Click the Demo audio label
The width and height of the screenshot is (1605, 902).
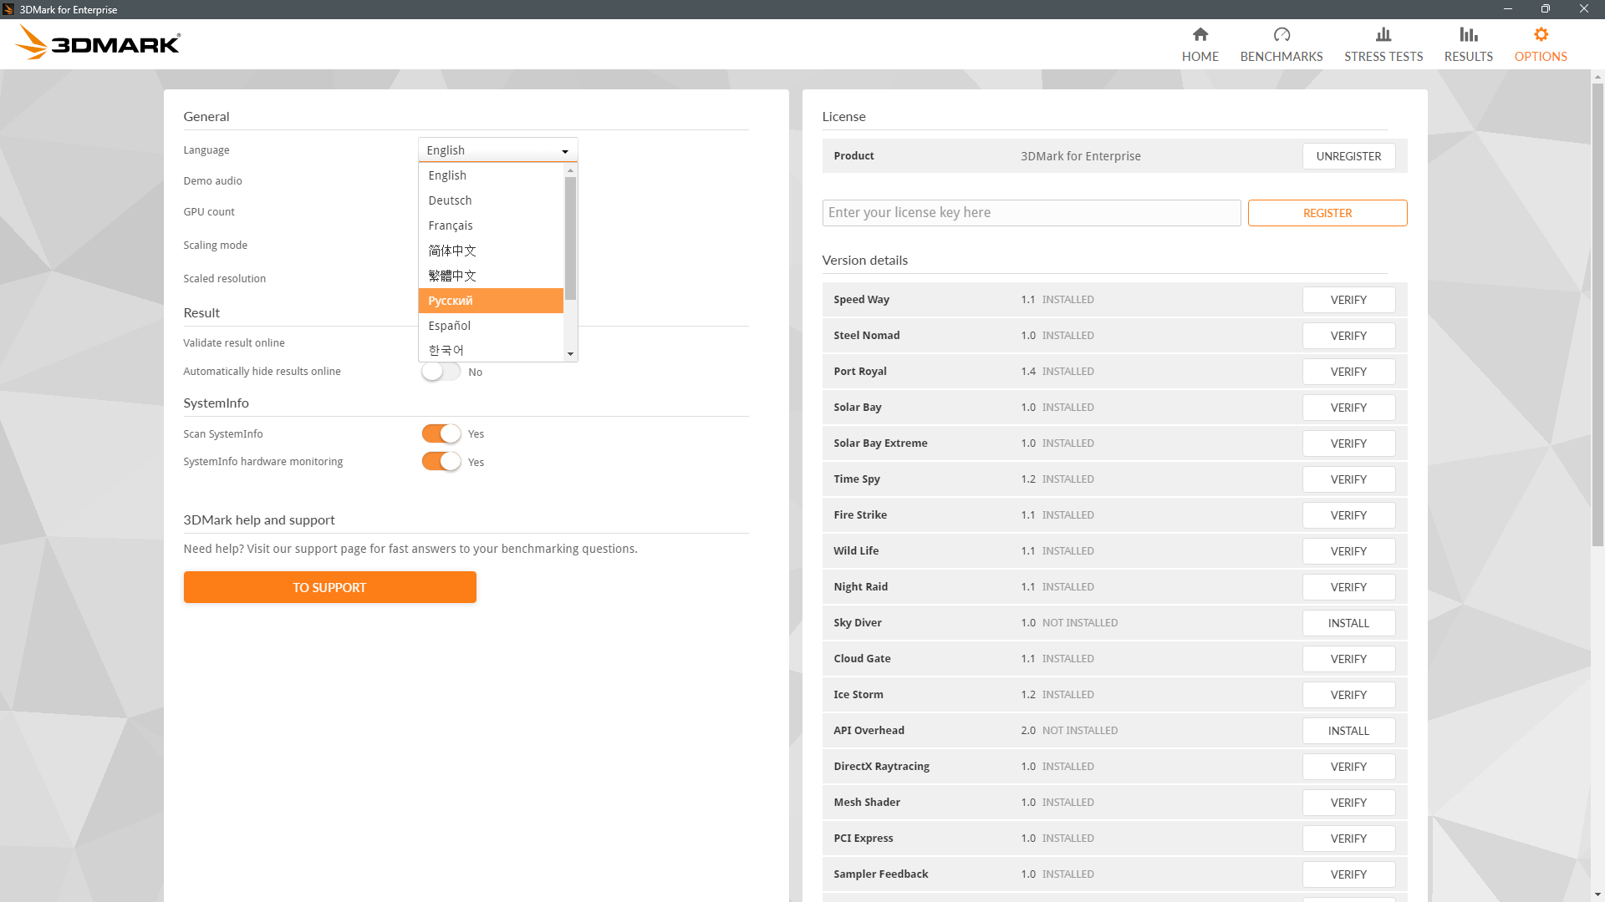click(x=212, y=181)
